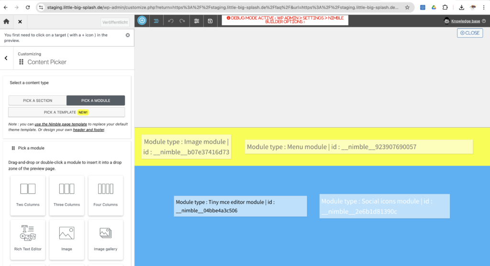The width and height of the screenshot is (490, 266).
Task: Click the Nimble add content plus icon
Action: tap(142, 21)
